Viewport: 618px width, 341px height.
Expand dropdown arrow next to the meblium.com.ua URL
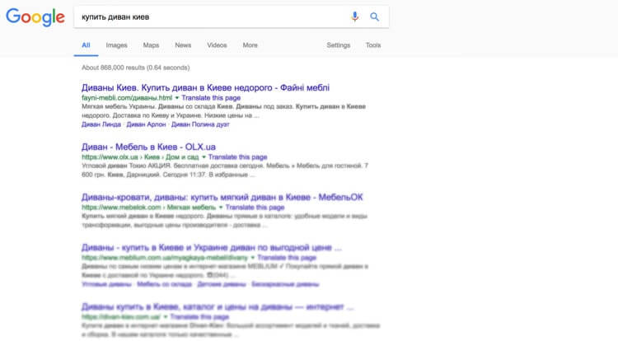(x=253, y=258)
